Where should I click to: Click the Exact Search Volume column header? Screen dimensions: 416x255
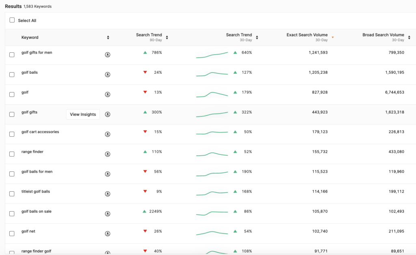[x=307, y=35]
